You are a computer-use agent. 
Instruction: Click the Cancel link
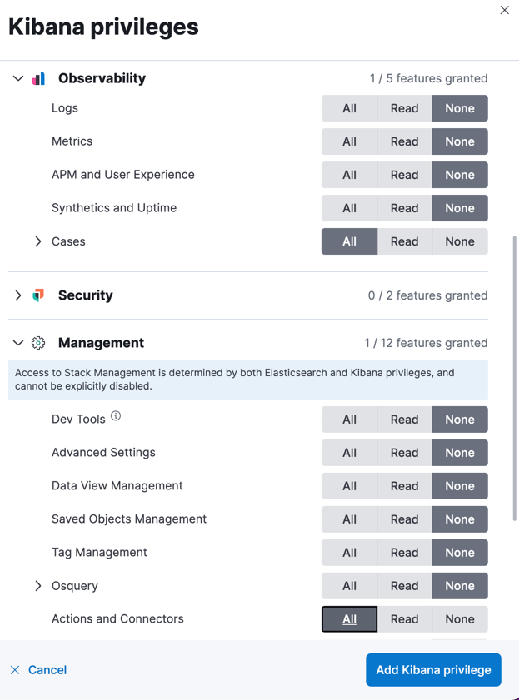click(x=47, y=670)
